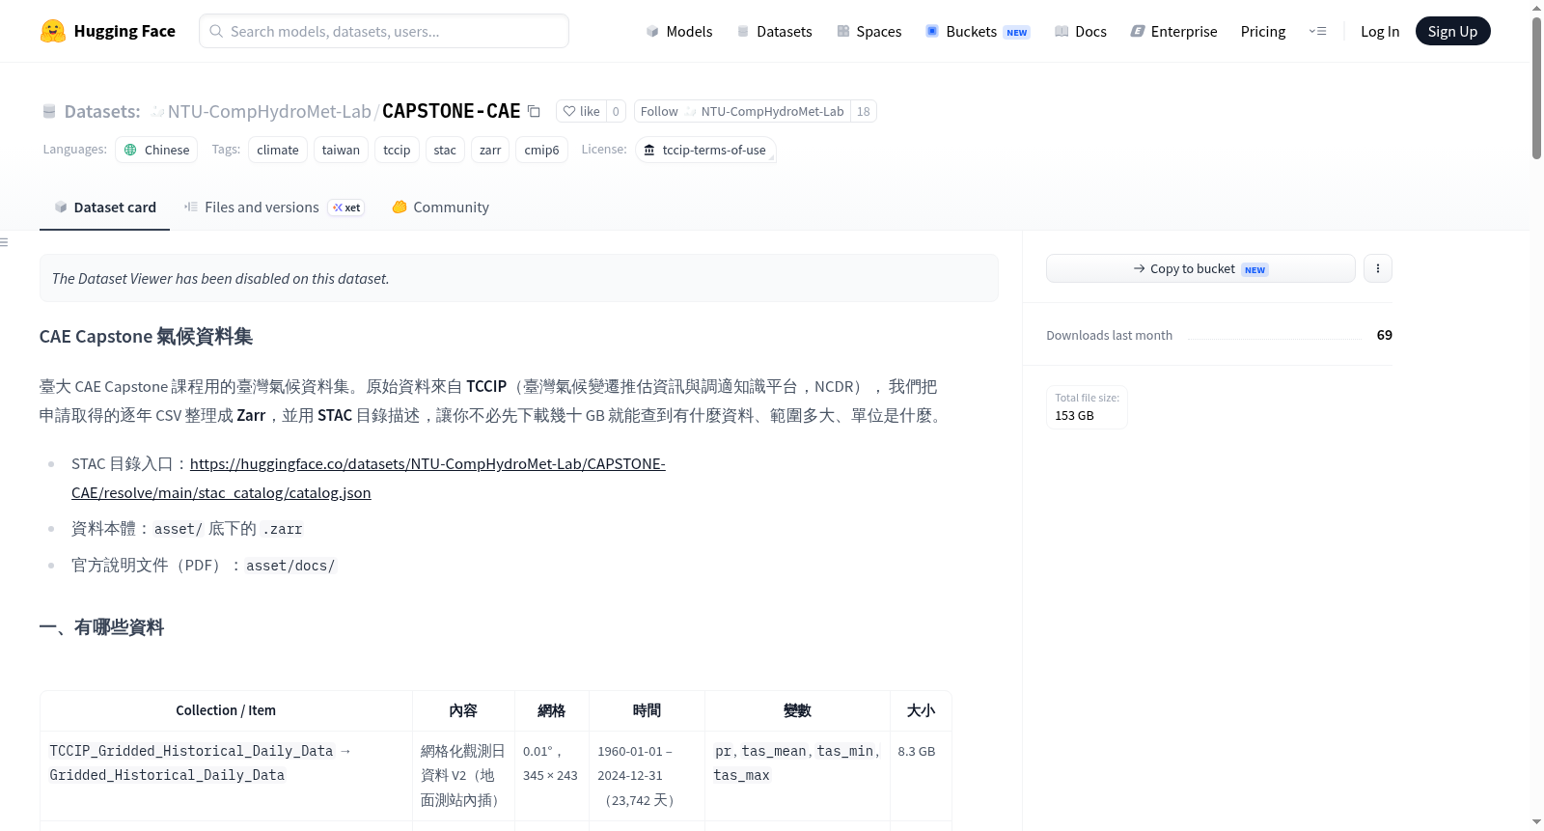The height and width of the screenshot is (831, 1544).
Task: Select the 'CAE Capstone 氣候資料集' heading
Action: coord(146,337)
